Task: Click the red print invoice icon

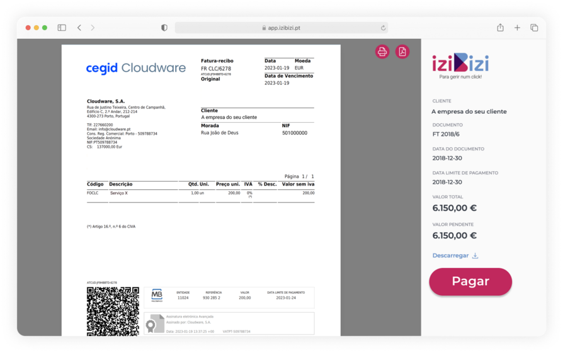Action: 382,52
